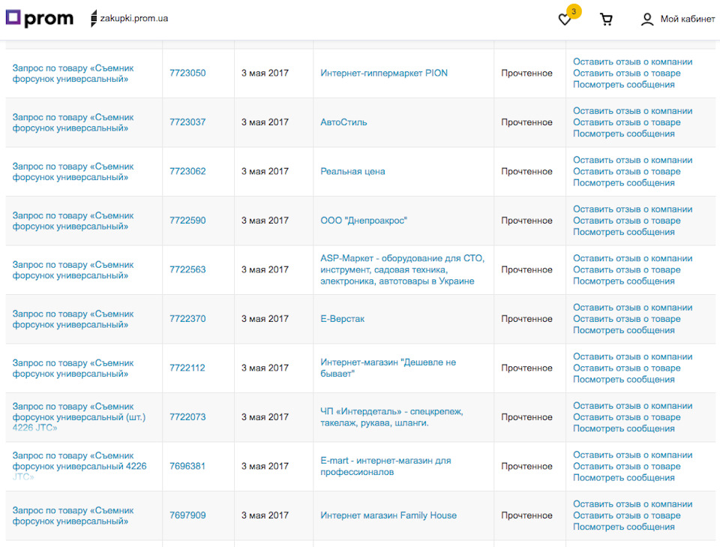The height and width of the screenshot is (547, 720).
Task: Leave company review for request 7722112
Action: tap(633, 356)
